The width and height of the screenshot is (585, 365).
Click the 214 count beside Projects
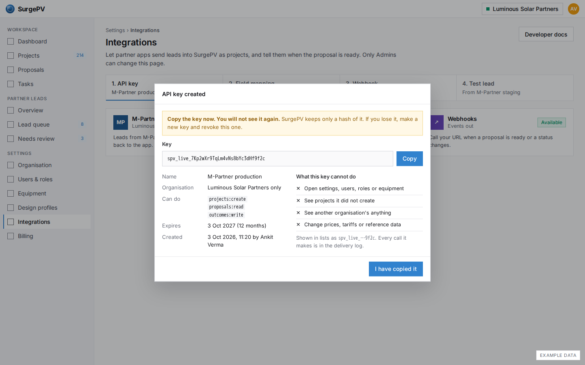80,56
